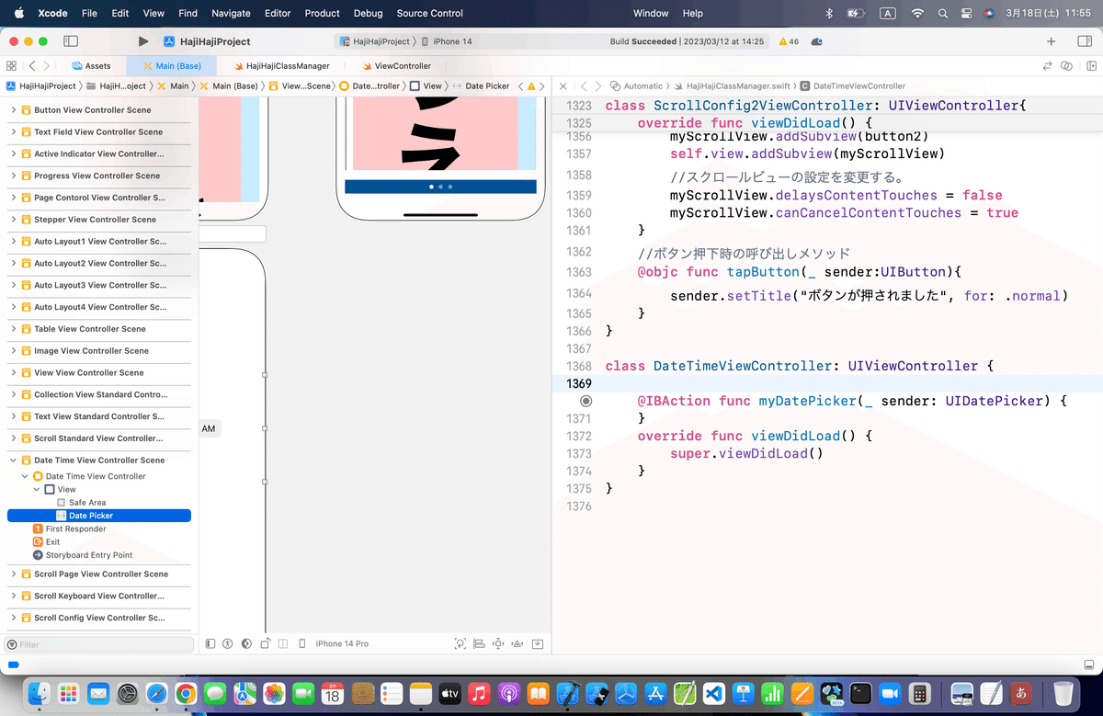Toggle appearance half-circle canvas icon
This screenshot has width=1103, height=716.
pos(245,643)
